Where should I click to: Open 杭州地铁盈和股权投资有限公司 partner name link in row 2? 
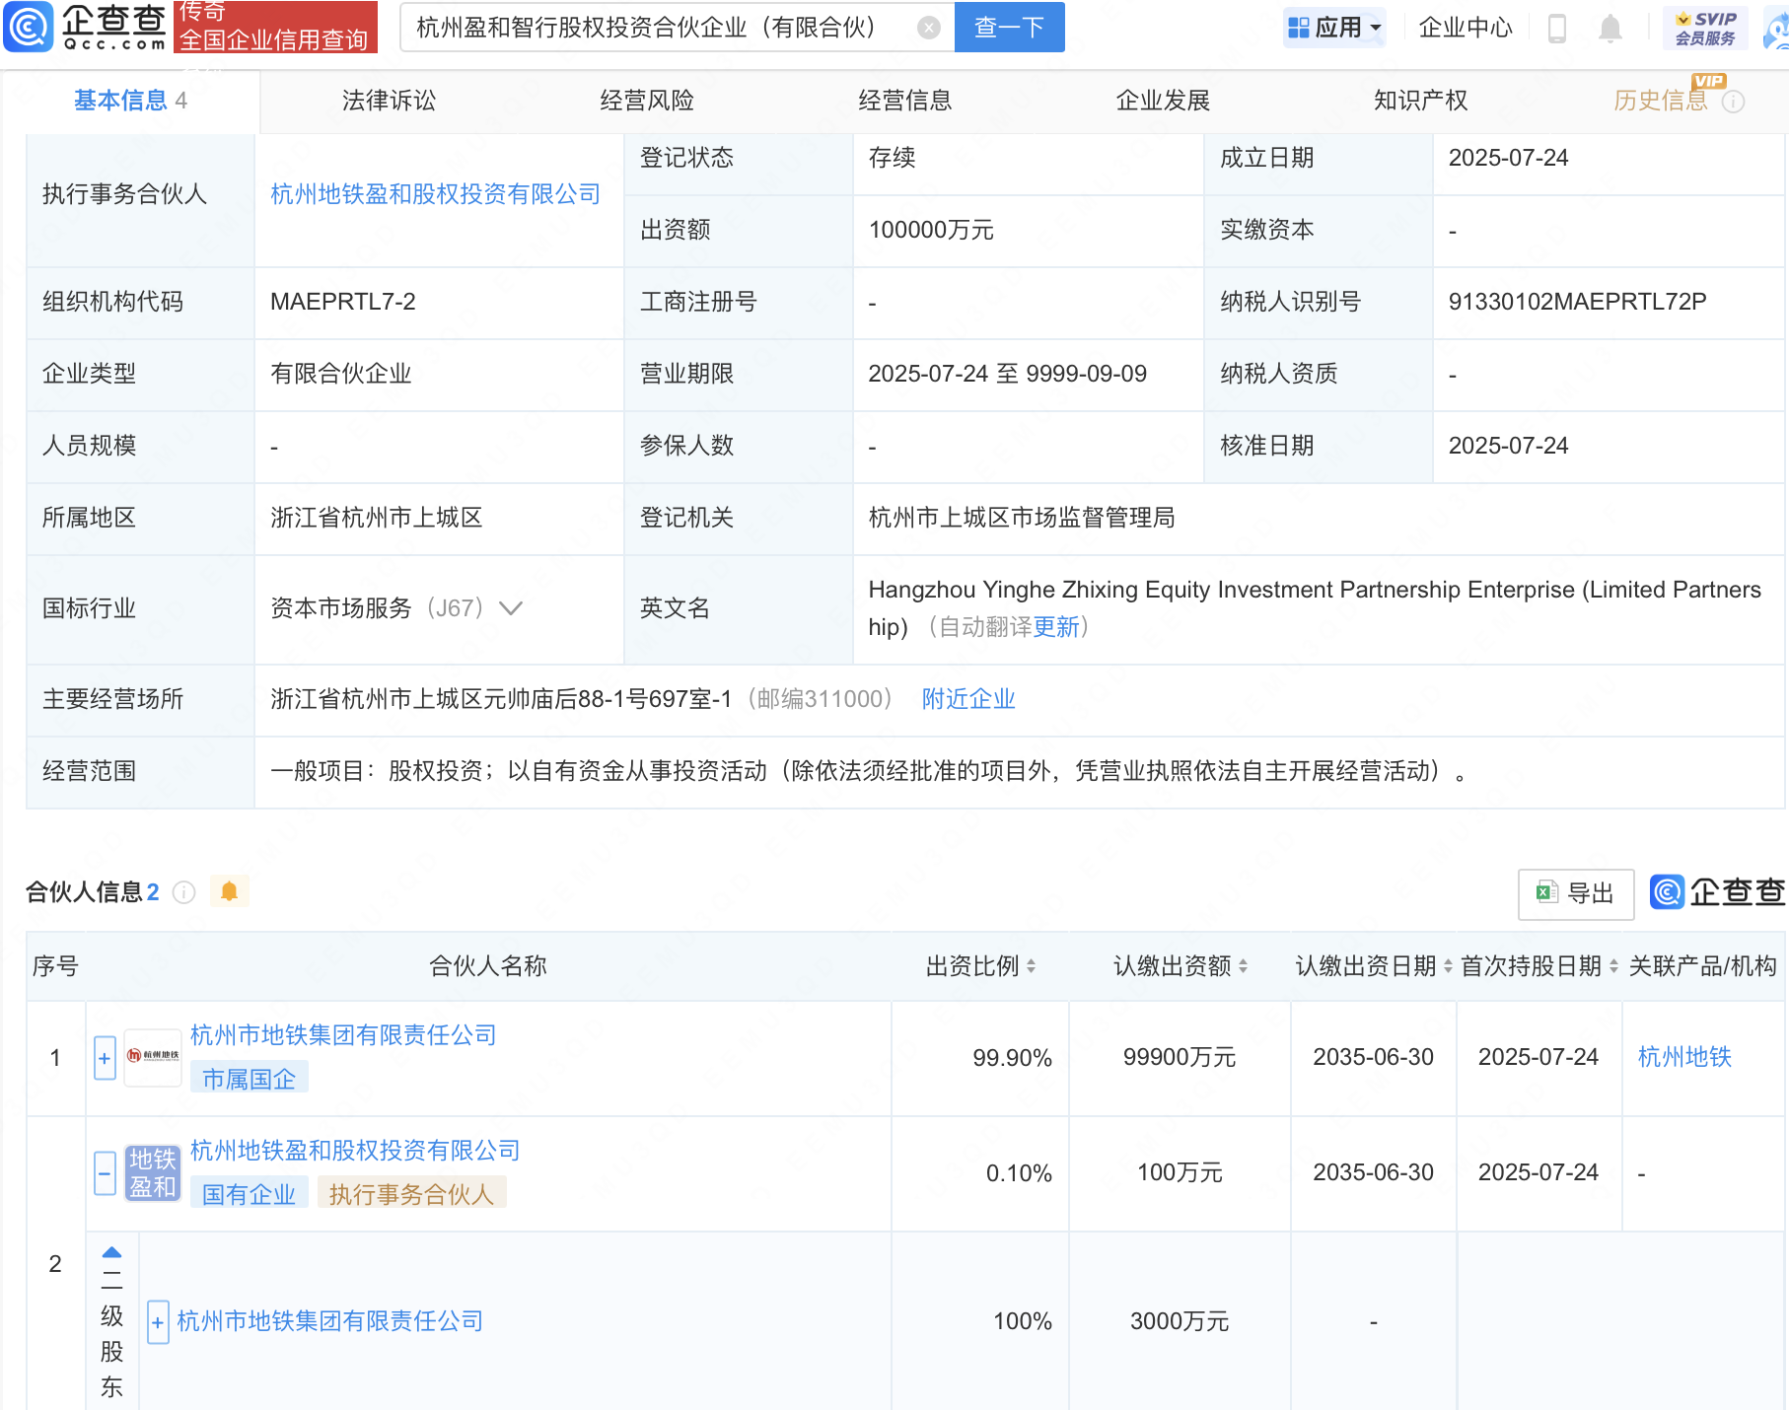coord(355,1151)
